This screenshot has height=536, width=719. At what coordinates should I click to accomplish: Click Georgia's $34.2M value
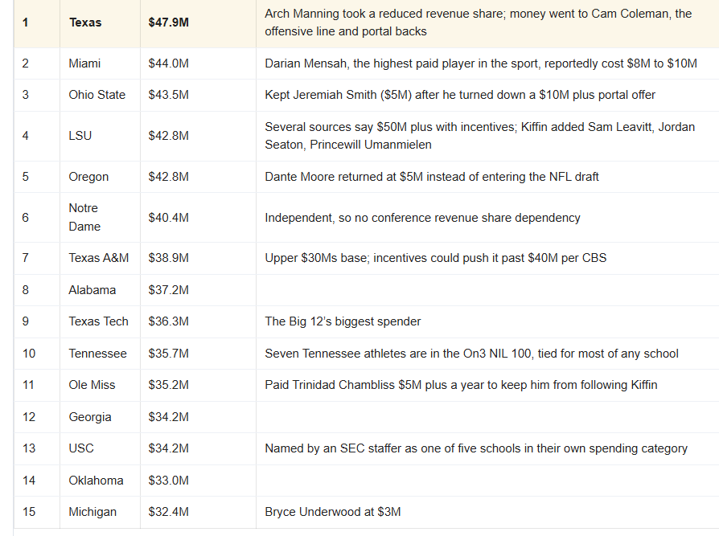[168, 417]
